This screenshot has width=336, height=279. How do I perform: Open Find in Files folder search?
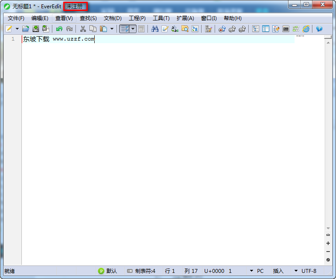point(185,29)
